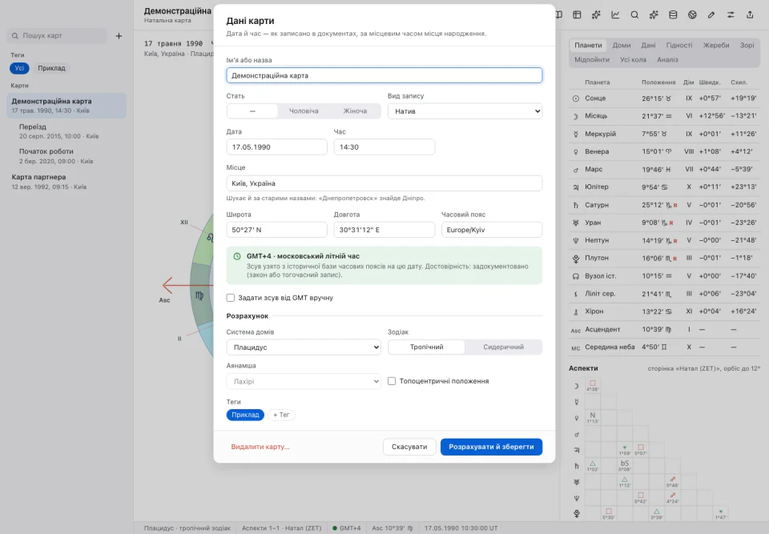The image size is (769, 534).
Task: Add a tag with '+ Тег' button
Action: (x=281, y=415)
